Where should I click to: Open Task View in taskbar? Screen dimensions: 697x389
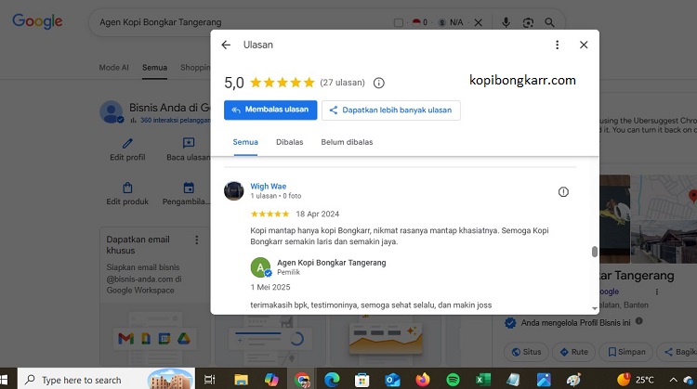click(209, 380)
